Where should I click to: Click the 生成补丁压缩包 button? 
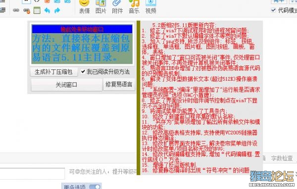point(54,72)
